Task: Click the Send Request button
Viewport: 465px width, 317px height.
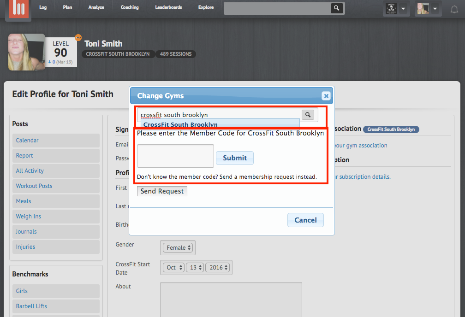Action: point(162,191)
